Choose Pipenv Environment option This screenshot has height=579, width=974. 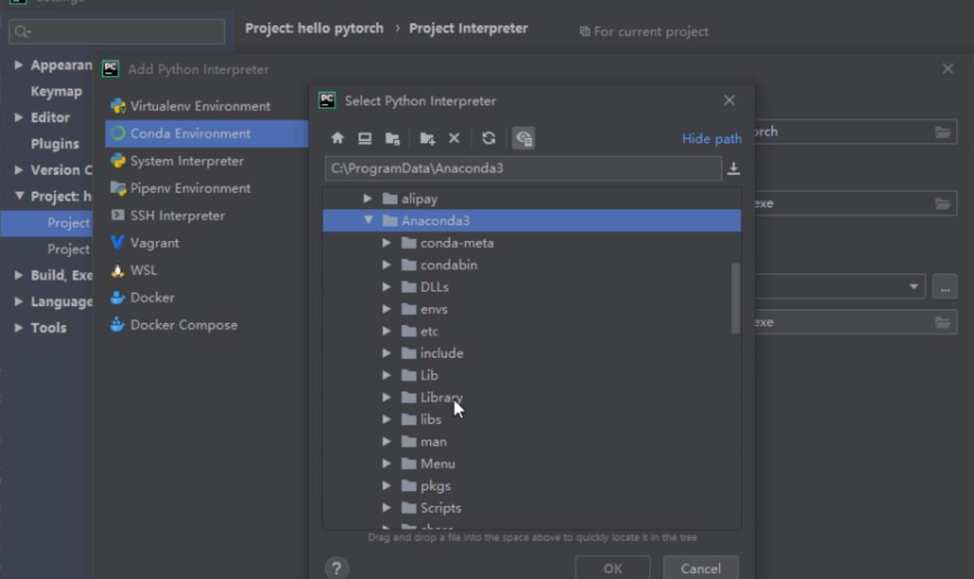(x=190, y=188)
